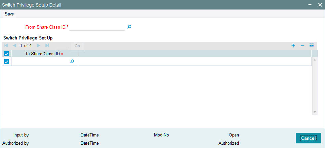This screenshot has width=325, height=148.
Task: Click the Input by label
Action: click(21, 135)
